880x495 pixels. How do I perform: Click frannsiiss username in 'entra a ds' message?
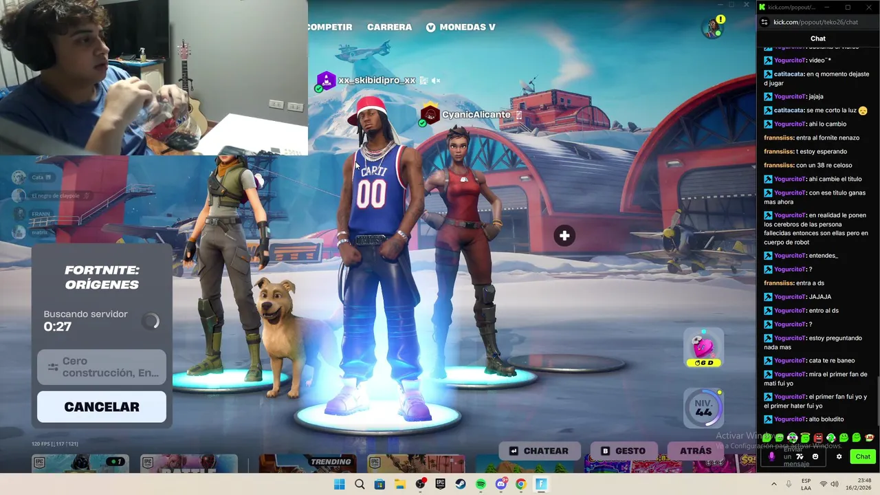(779, 283)
